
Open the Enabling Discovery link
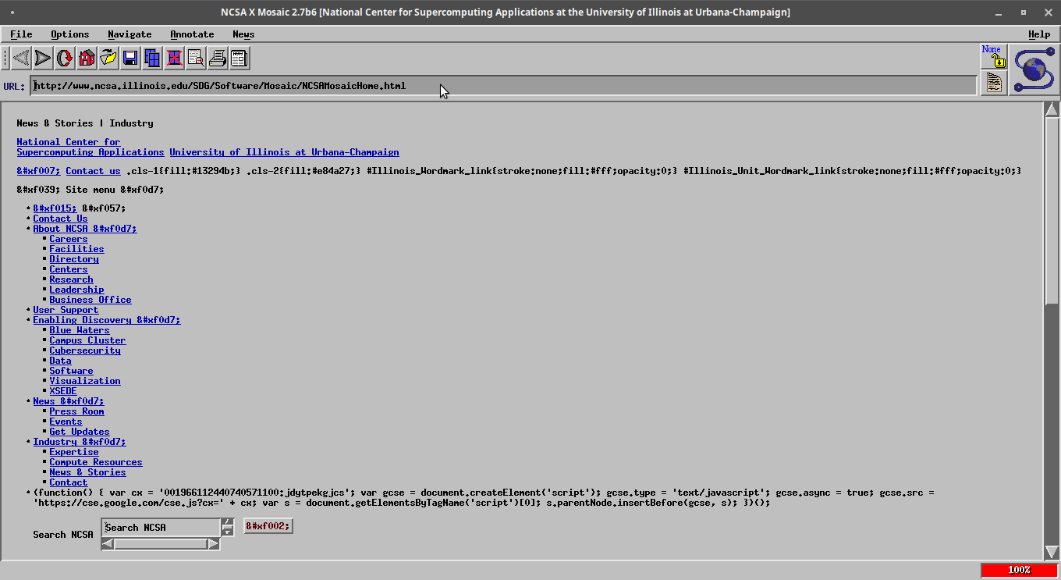pos(106,320)
